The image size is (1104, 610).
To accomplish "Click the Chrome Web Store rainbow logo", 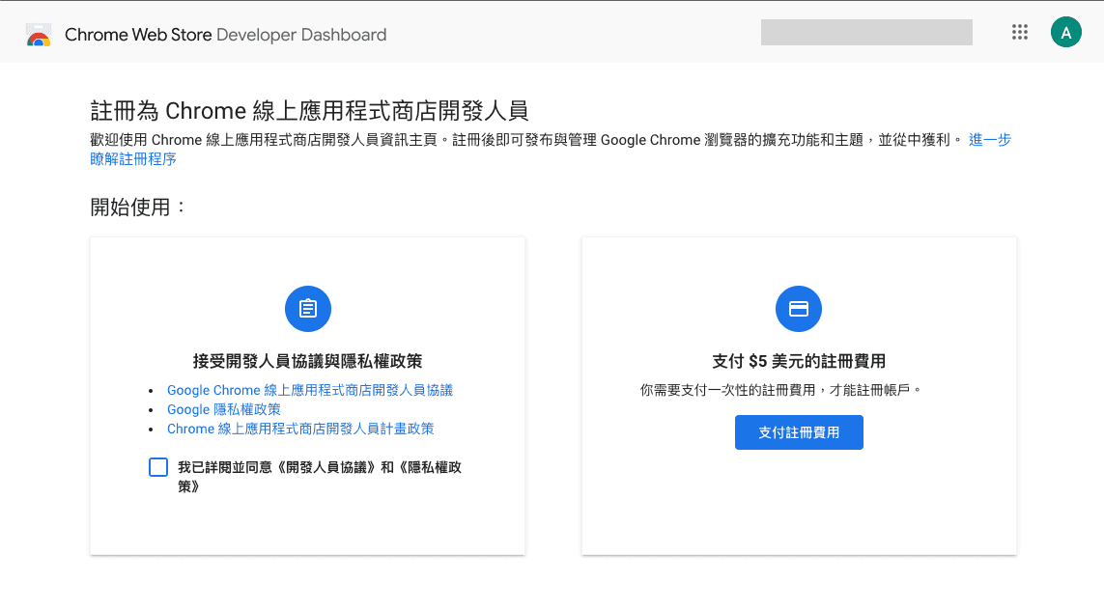I will point(38,35).
